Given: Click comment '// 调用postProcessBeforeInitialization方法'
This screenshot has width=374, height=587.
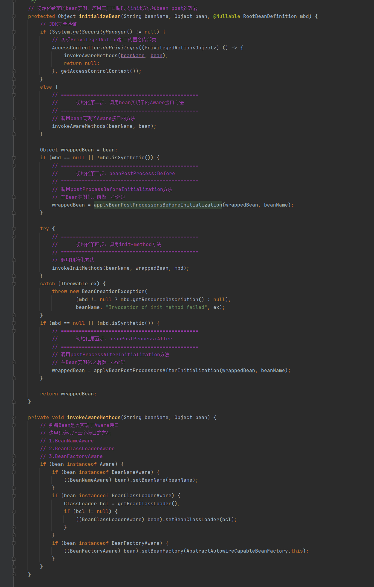Looking at the screenshot, I should pyautogui.click(x=112, y=189).
